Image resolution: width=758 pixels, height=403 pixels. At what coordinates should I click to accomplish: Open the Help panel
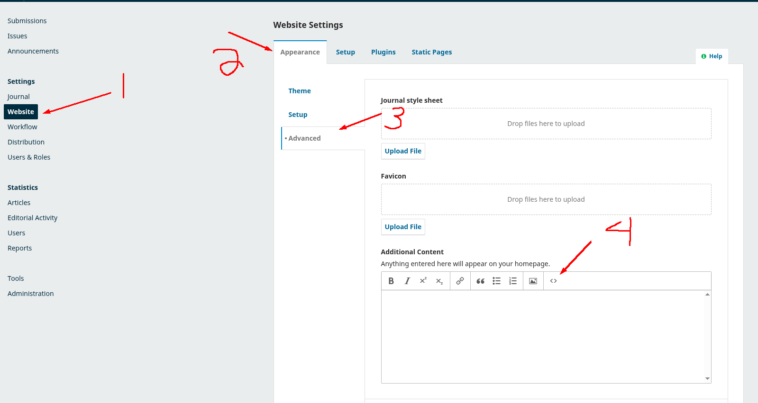712,56
